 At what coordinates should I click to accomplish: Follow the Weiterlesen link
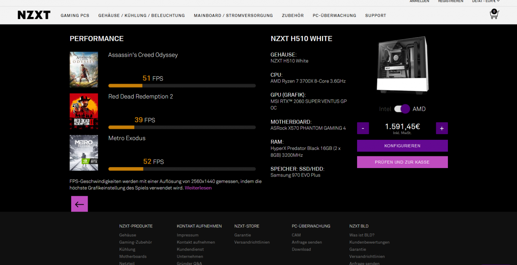point(198,188)
